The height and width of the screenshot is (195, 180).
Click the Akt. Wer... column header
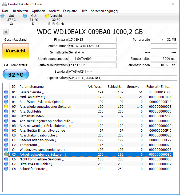[x=95, y=86]
